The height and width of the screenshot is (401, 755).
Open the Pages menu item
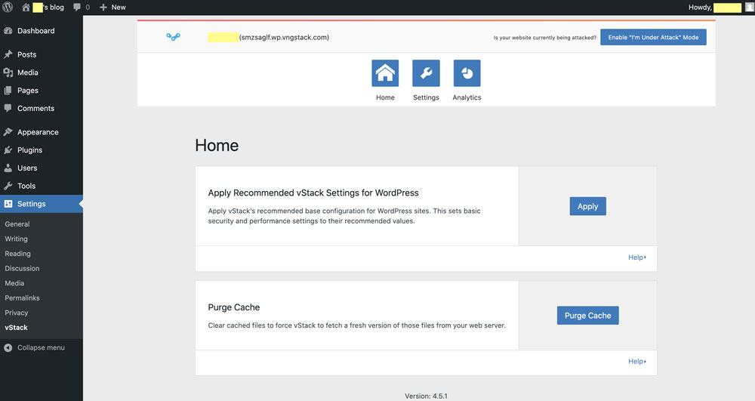(42, 91)
